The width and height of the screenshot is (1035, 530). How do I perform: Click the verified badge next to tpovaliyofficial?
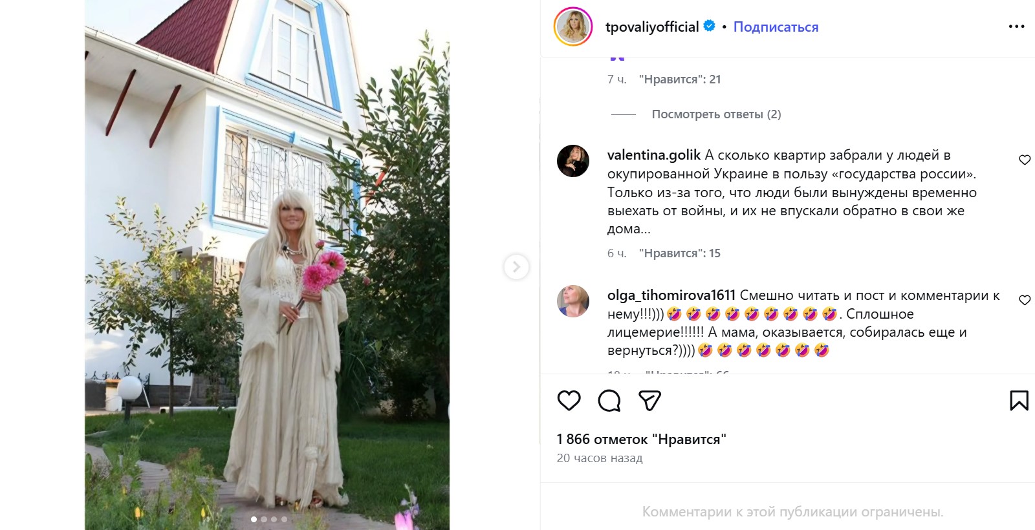point(709,26)
